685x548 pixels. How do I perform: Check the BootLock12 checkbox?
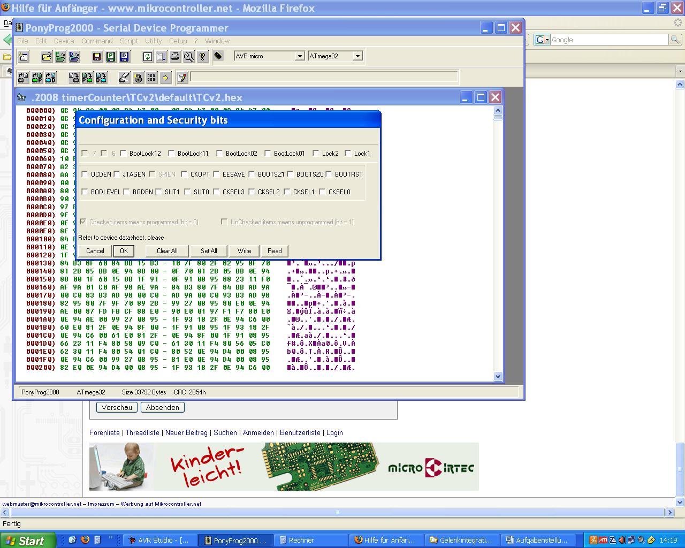(123, 153)
